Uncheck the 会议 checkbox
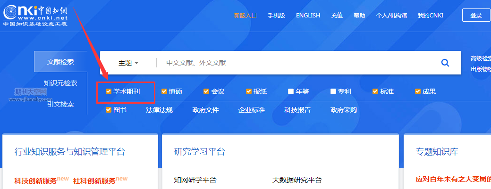 pyautogui.click(x=206, y=91)
